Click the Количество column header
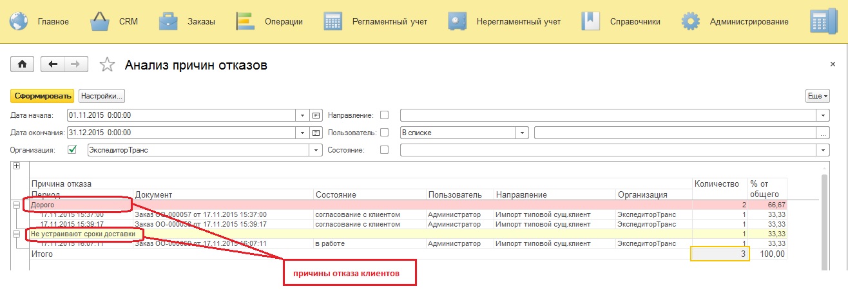This screenshot has height=291, width=848. (x=717, y=184)
